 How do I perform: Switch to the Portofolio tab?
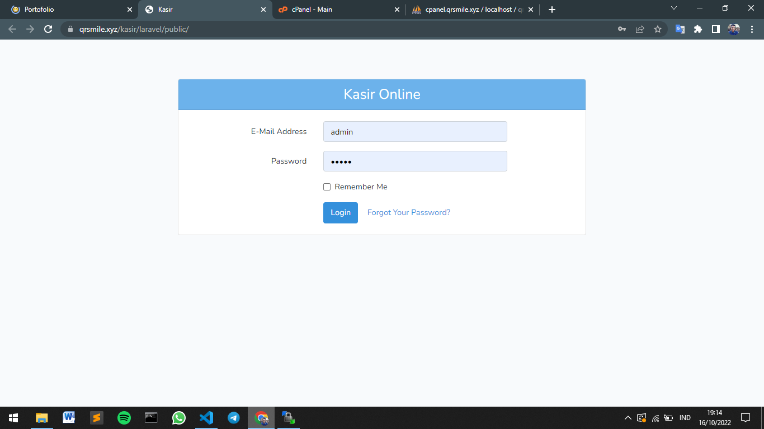coord(67,9)
